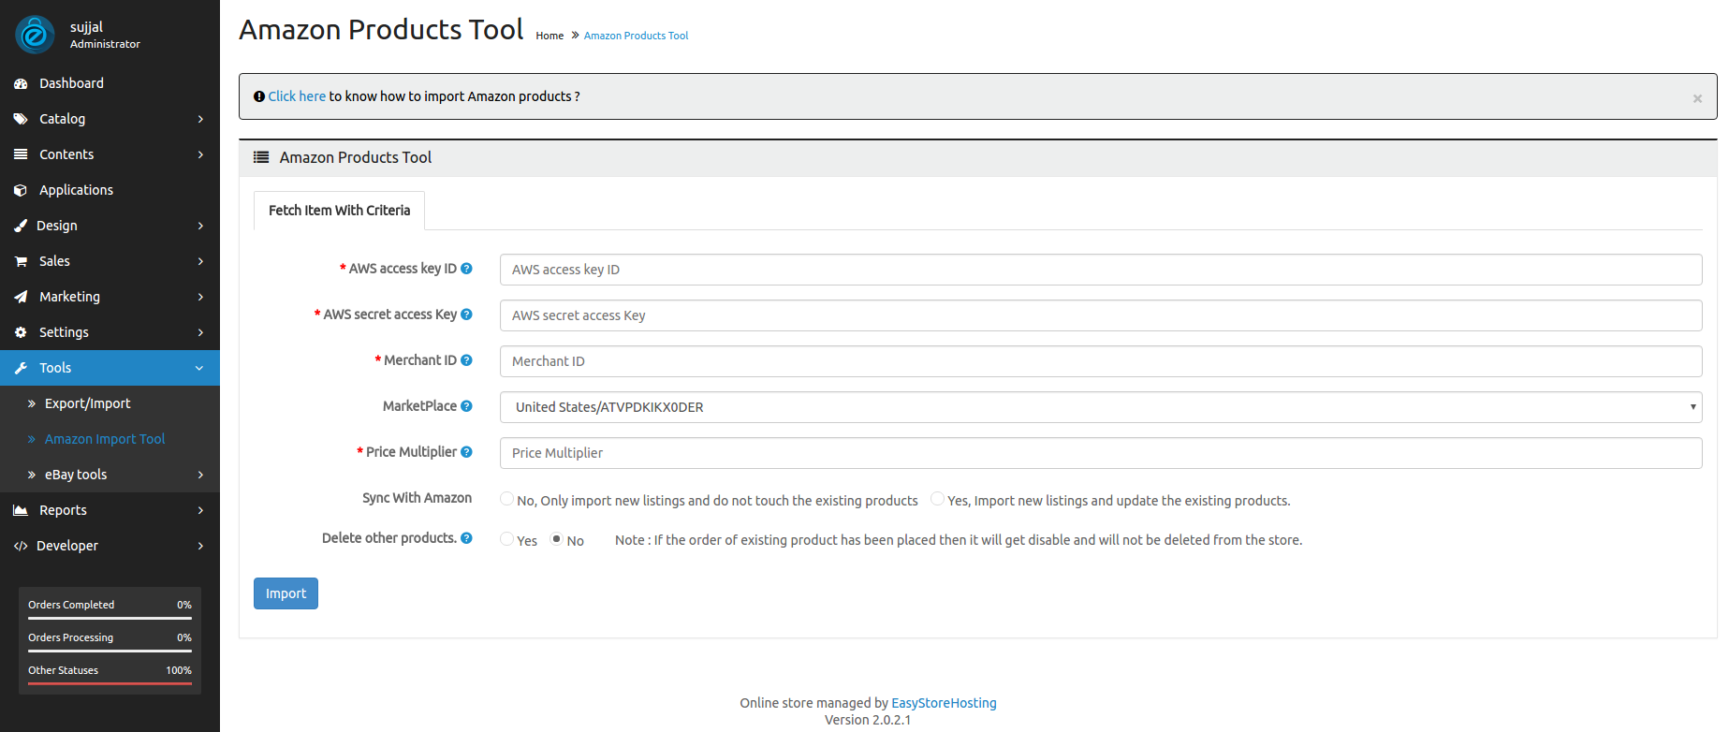Click help icon beside Merchant ID
1729x732 pixels.
point(466,360)
